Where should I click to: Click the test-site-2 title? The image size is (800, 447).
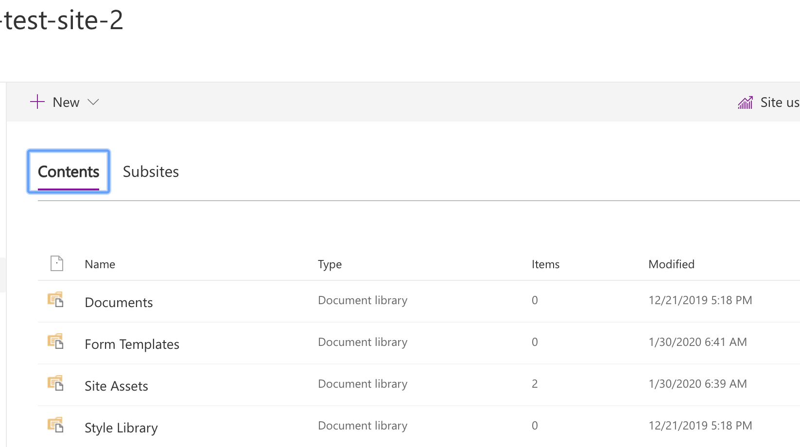coord(62,20)
